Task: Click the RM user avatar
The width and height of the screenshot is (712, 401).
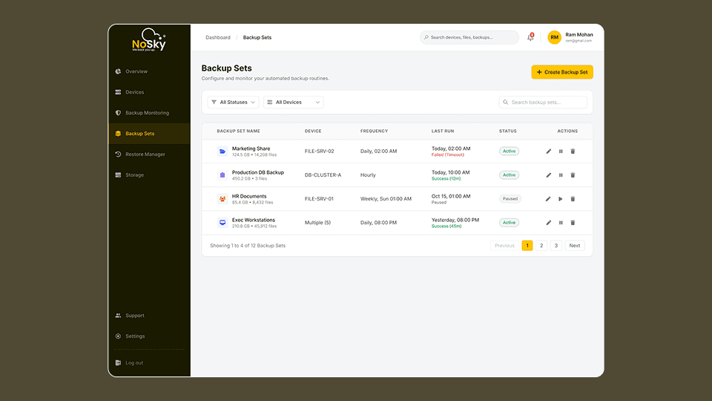Action: pyautogui.click(x=554, y=37)
